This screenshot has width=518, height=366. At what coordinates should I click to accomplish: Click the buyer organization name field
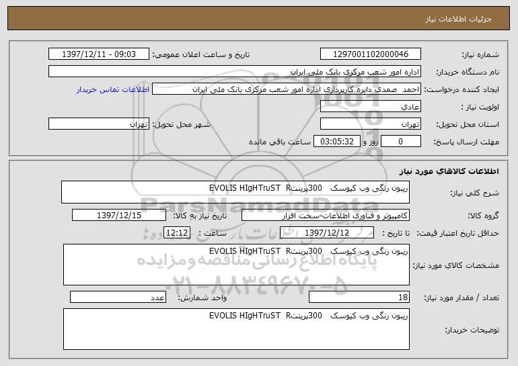pyautogui.click(x=235, y=72)
